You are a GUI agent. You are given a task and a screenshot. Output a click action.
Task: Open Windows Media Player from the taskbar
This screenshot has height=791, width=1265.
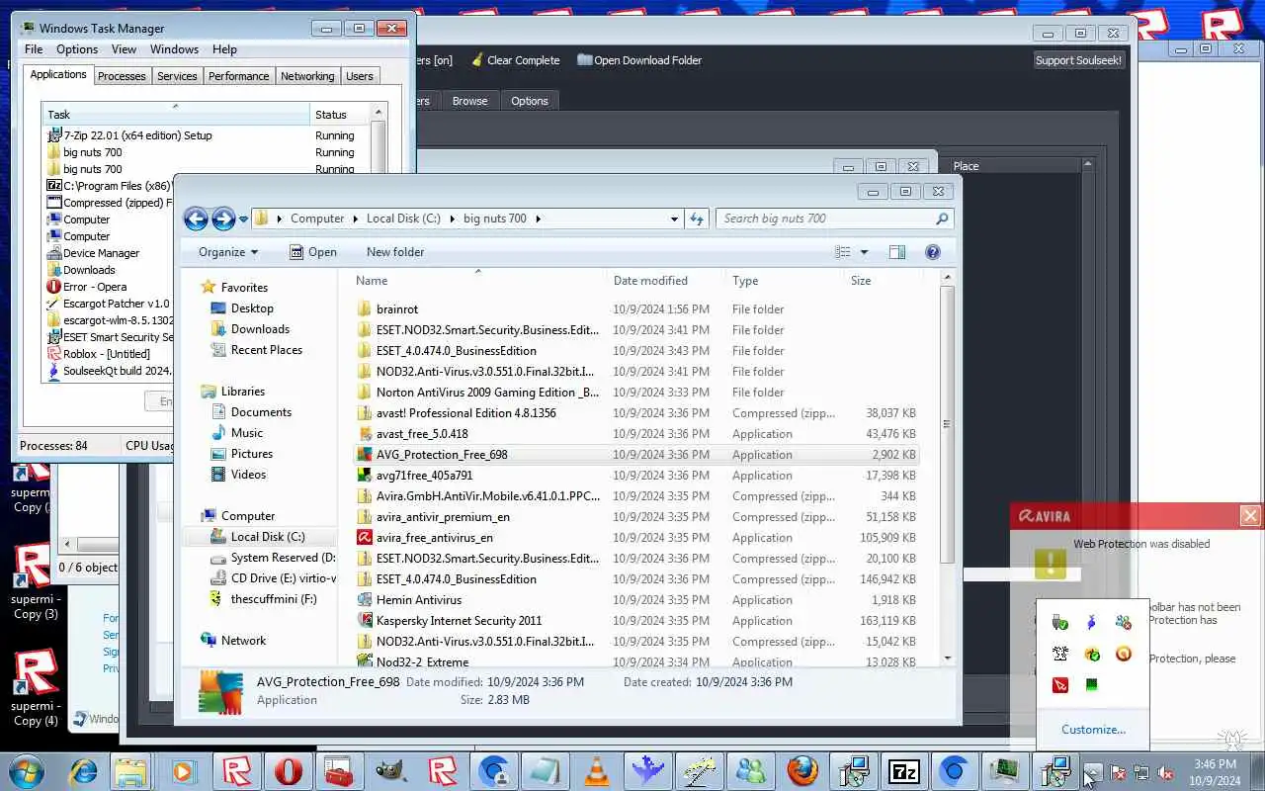pyautogui.click(x=183, y=771)
